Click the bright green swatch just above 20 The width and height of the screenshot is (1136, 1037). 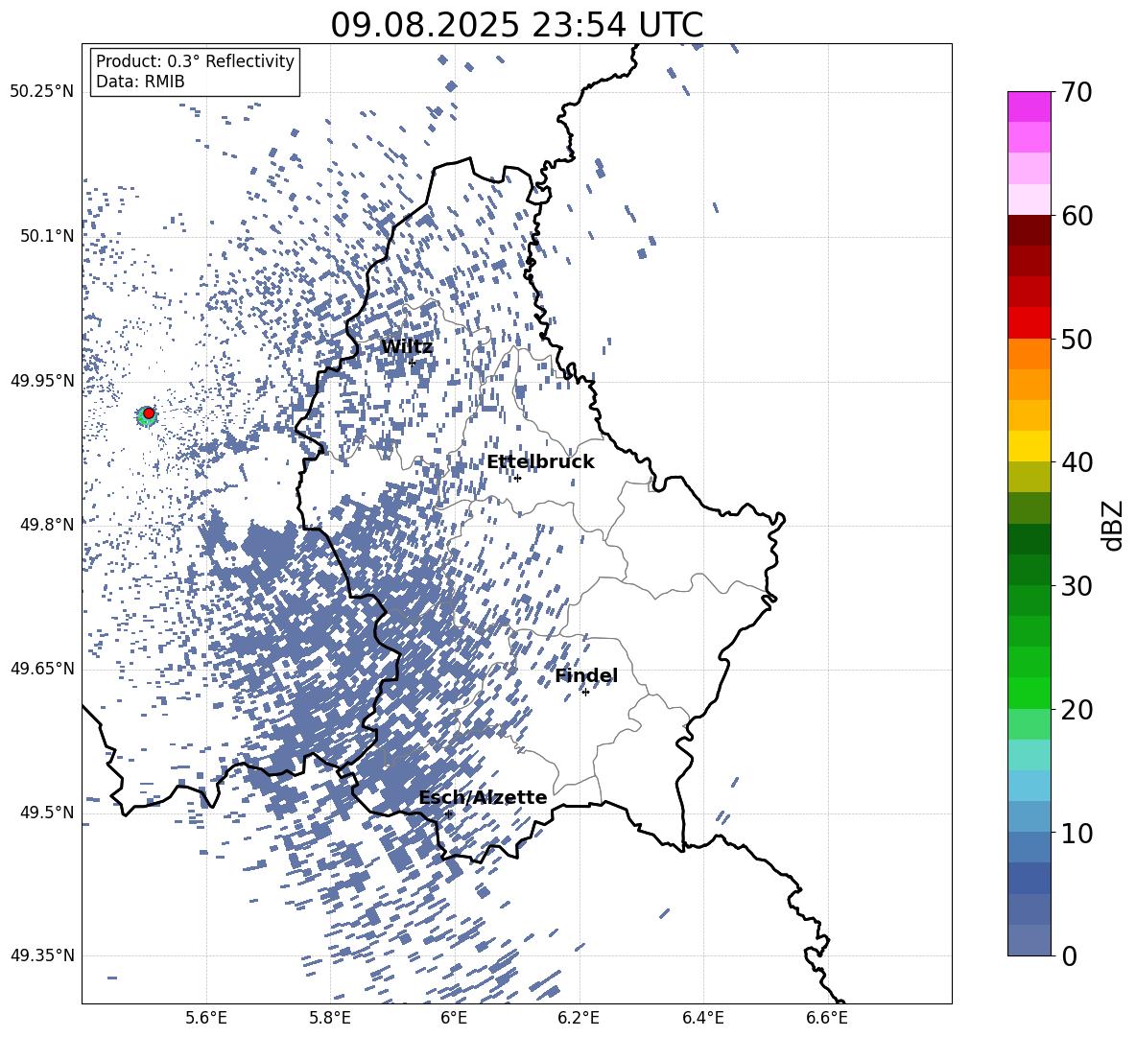(1029, 693)
